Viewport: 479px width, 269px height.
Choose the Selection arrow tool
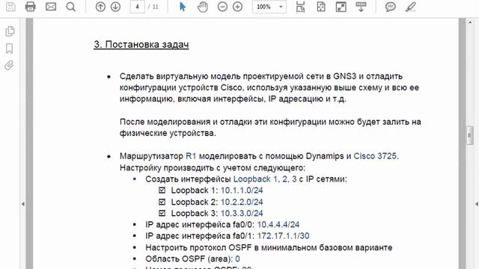point(183,7)
